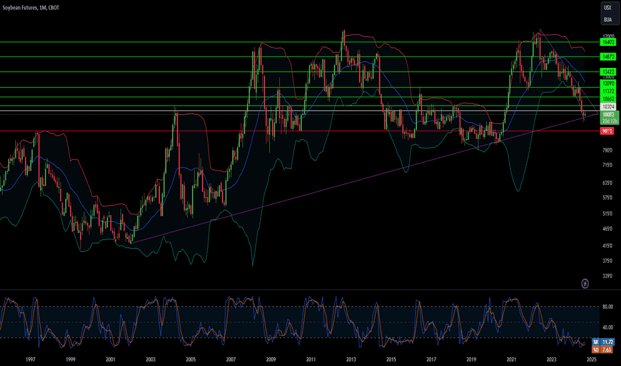The width and height of the screenshot is (621, 366).
Task: Click the current price label 1008'2
Action: (x=609, y=114)
